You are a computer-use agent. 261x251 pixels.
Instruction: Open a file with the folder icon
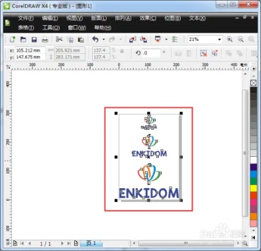(x=23, y=40)
